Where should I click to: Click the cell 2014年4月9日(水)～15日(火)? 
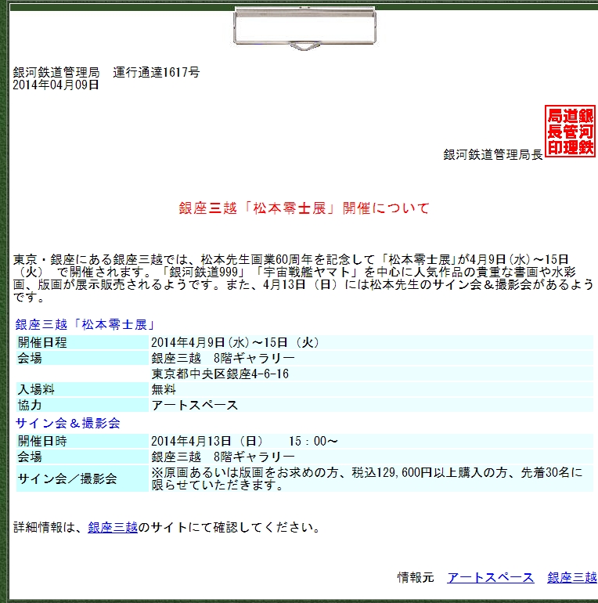pyautogui.click(x=371, y=342)
